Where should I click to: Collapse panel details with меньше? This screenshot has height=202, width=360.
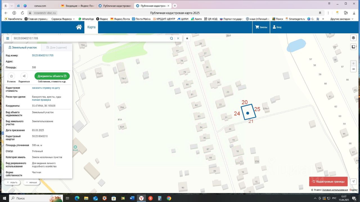(31, 182)
